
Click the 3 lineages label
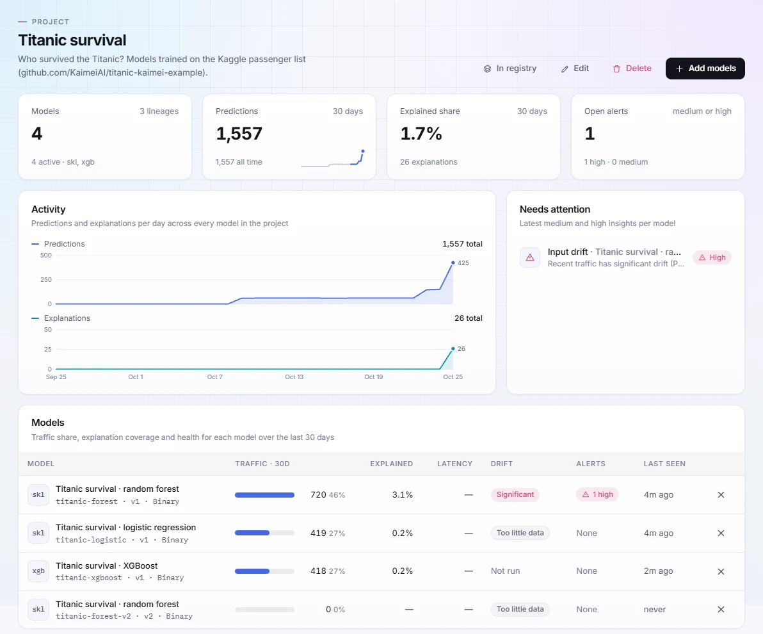159,111
